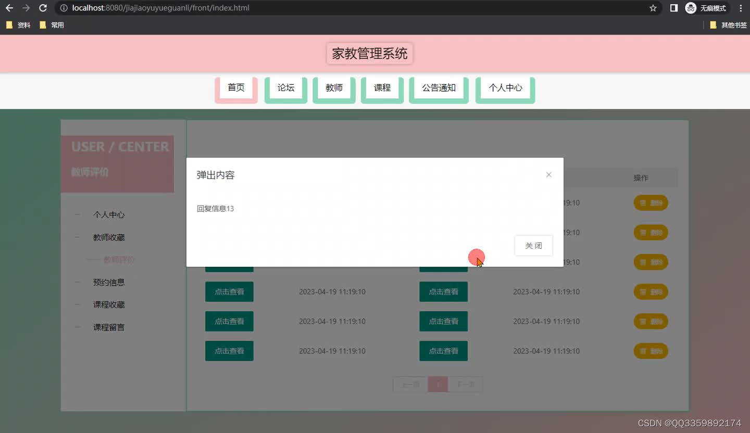
Task: Click left 点击查看 button in fifth row
Action: pyautogui.click(x=229, y=322)
